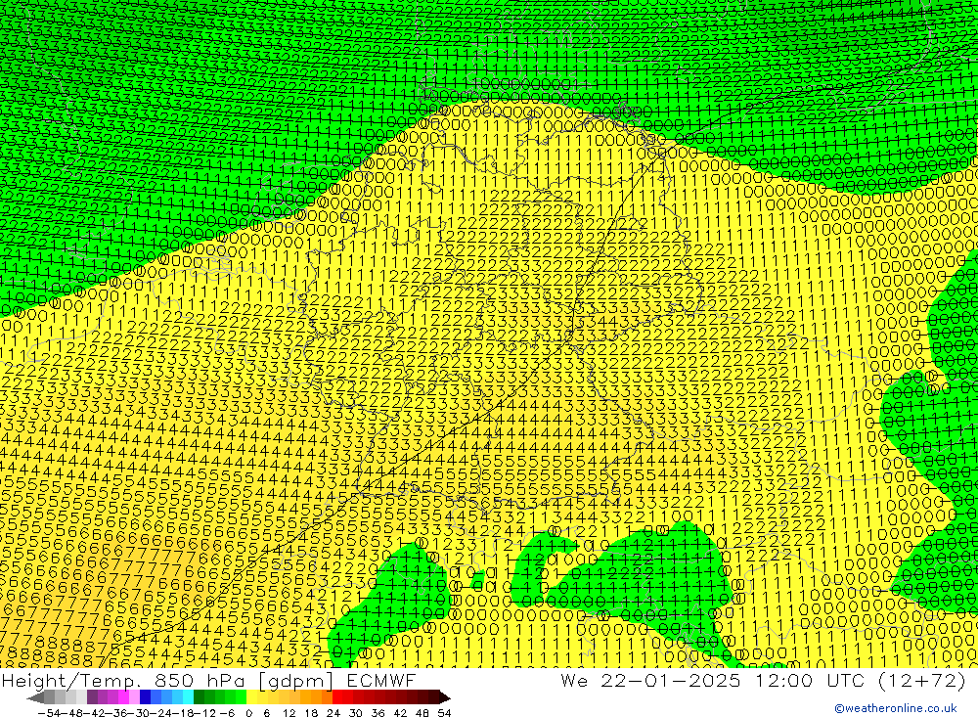978x717 pixels.
Task: Pick the dark blue swatch at -30
Action: pyautogui.click(x=146, y=697)
